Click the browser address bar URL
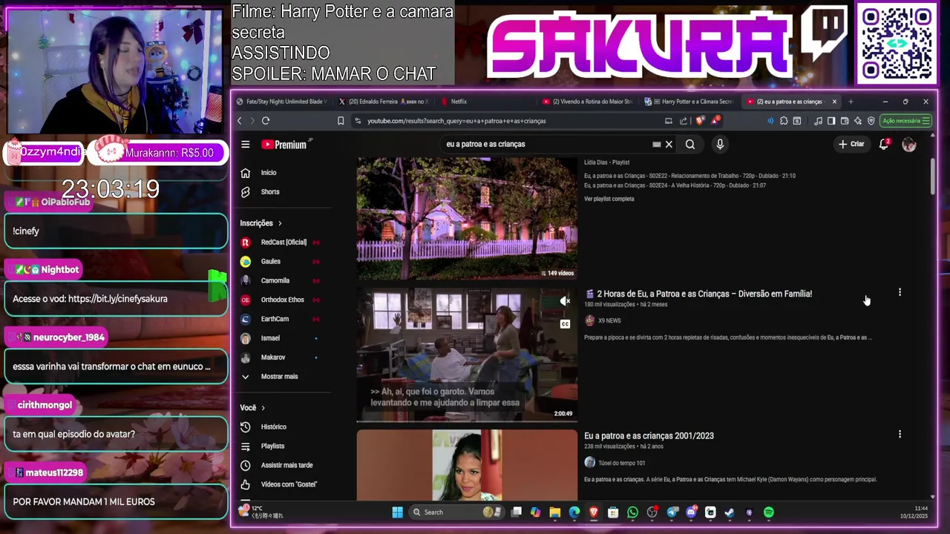This screenshot has width=950, height=534. coord(456,121)
